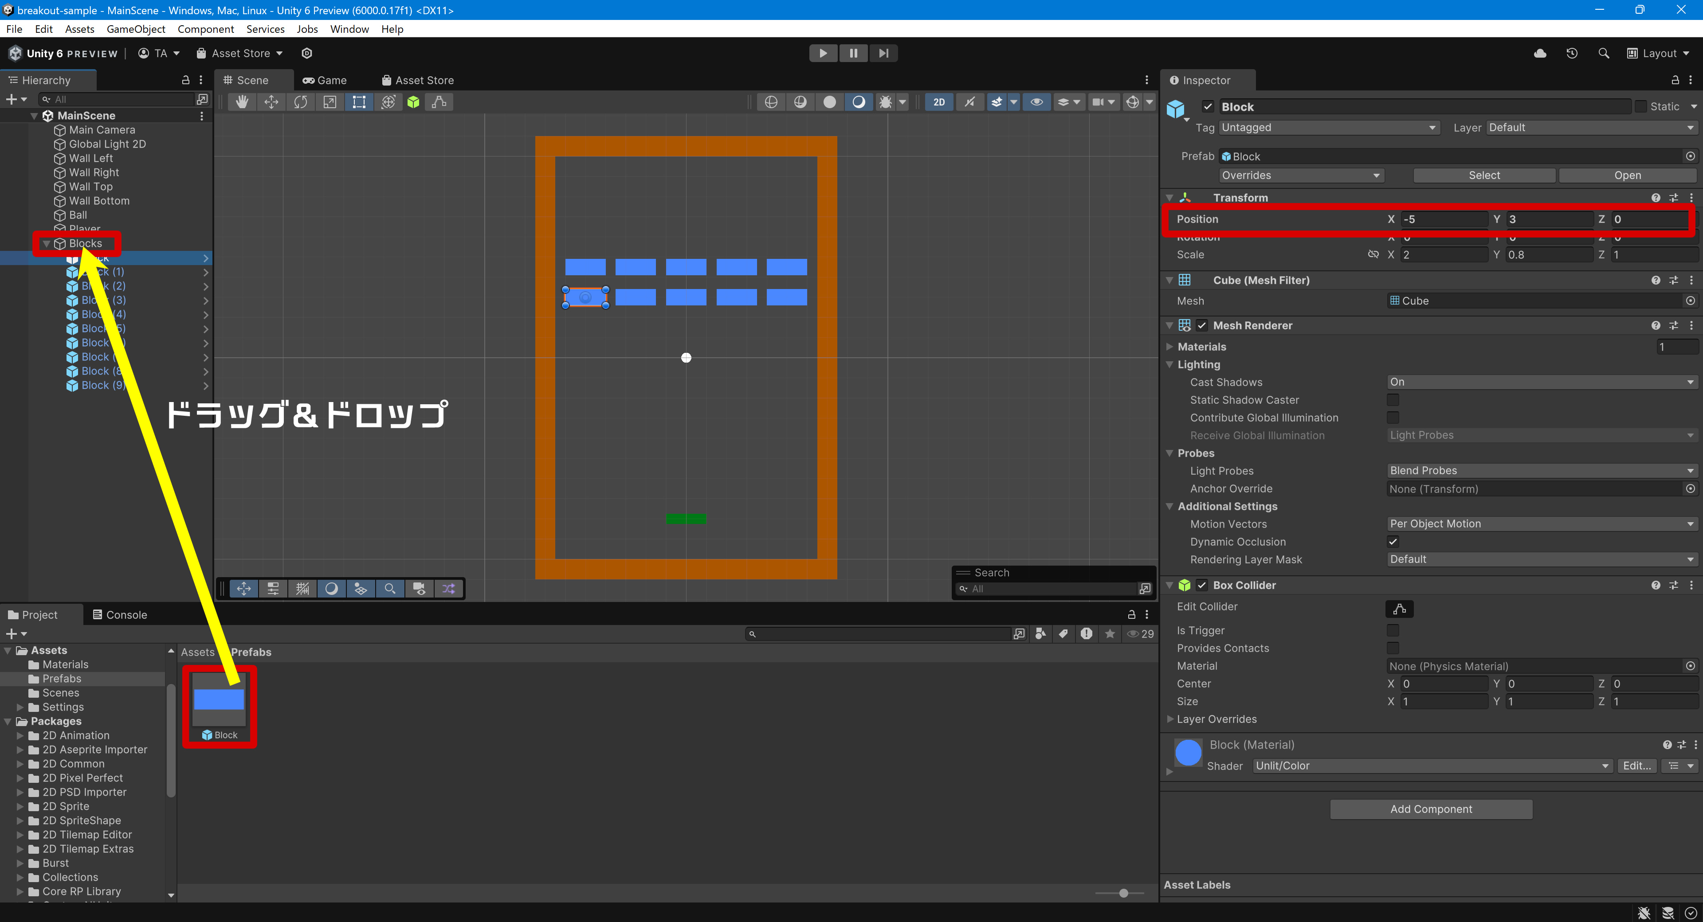Click the Step frame button
Screen dimensions: 1703x922
pos(883,53)
